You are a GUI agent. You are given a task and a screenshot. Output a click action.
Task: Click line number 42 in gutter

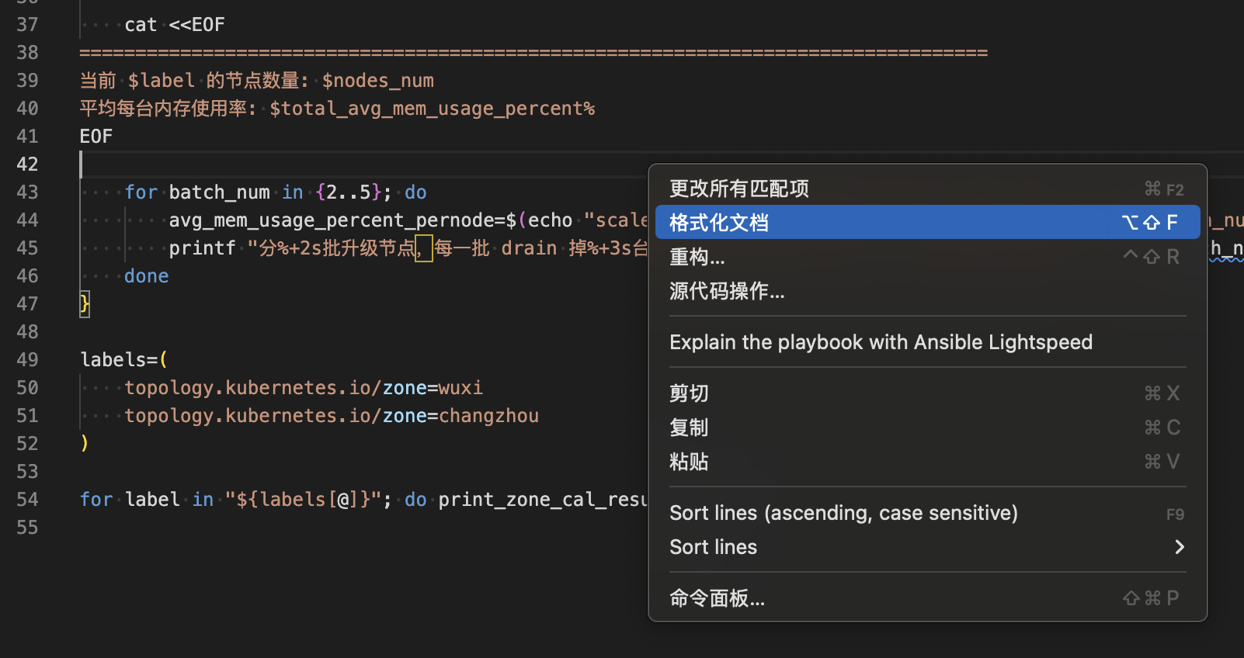click(x=27, y=164)
